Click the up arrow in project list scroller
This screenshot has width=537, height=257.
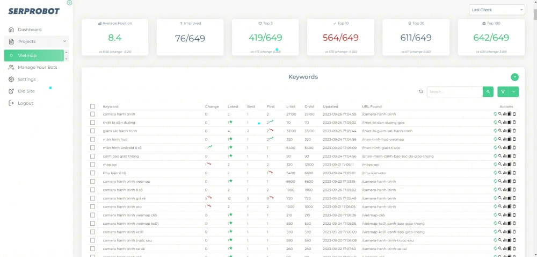coord(66,52)
